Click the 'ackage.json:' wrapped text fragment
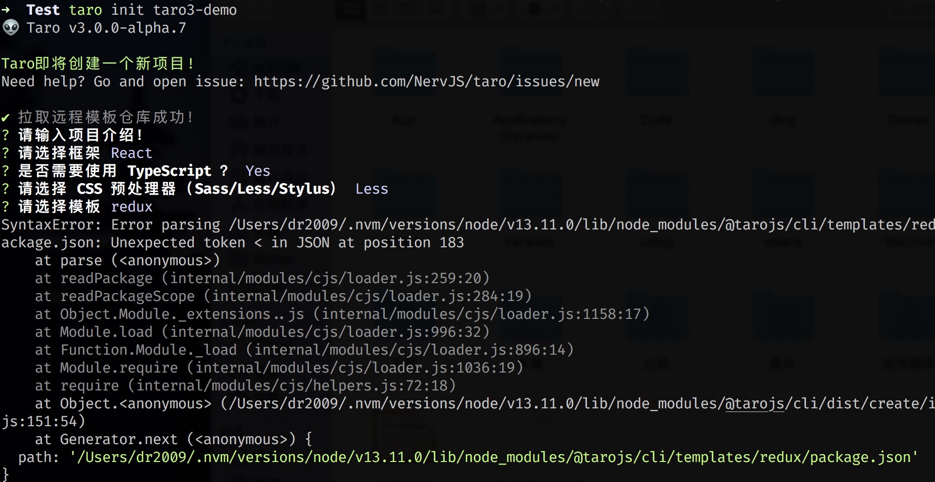This screenshot has width=935, height=482. tap(52, 243)
